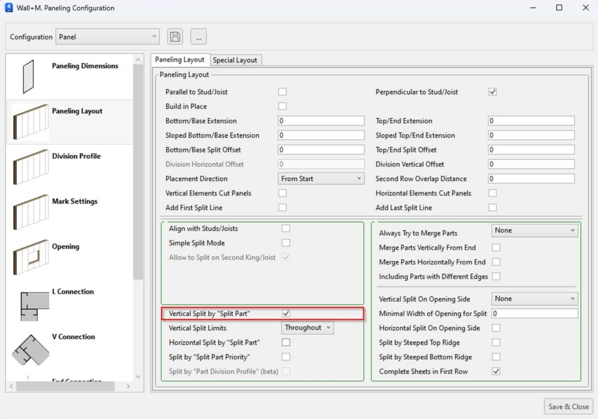Enable Horizontal Elements Cut Panels
Viewport: 598px width, 419px height.
point(492,193)
